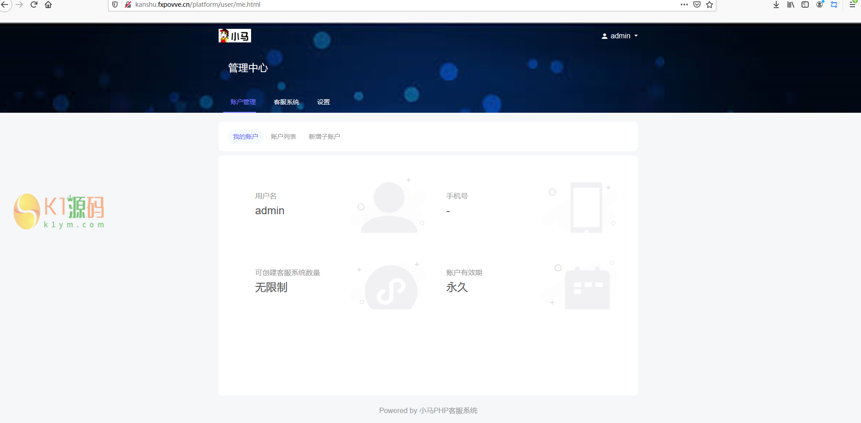Reload the page with the refresh icon
861x423 pixels.
point(34,5)
